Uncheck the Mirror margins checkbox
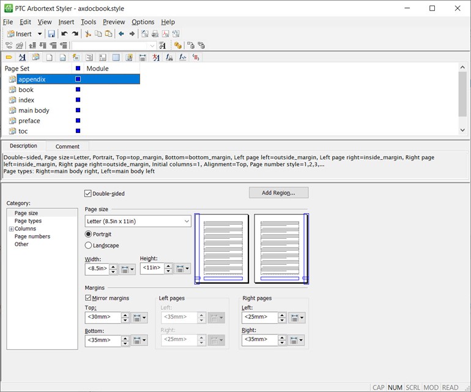The image size is (471, 392). (x=88, y=298)
